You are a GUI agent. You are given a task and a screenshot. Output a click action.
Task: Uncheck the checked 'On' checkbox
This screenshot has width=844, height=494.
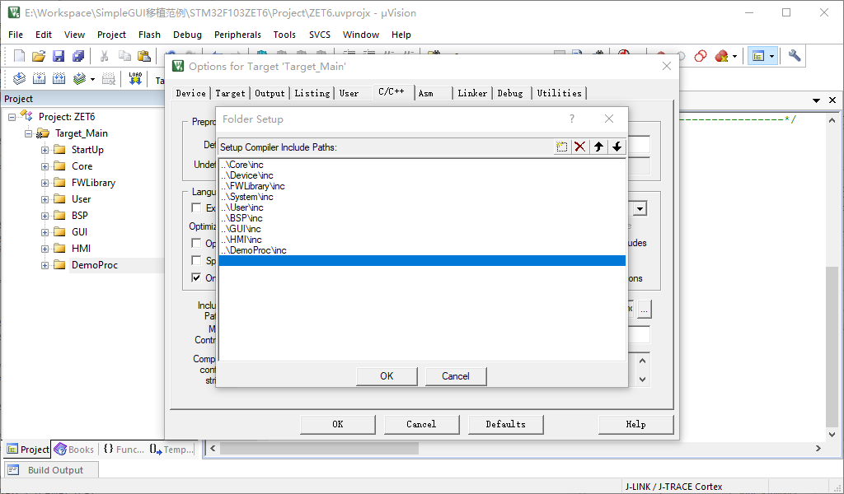[196, 278]
